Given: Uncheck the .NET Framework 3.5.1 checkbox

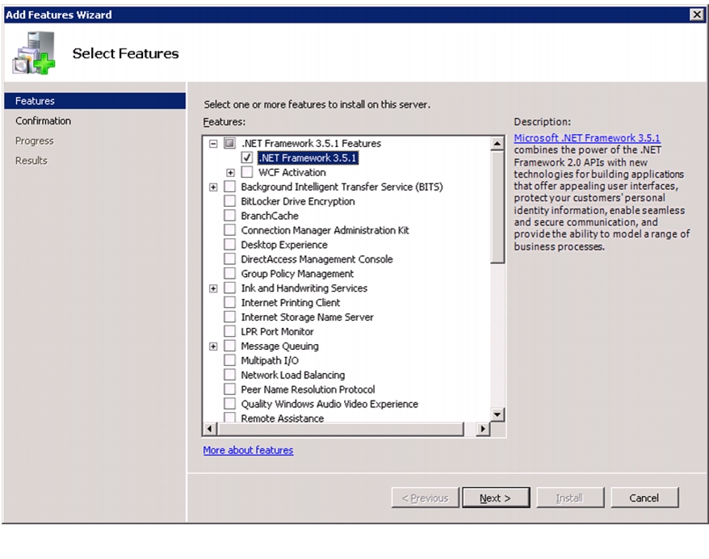Looking at the screenshot, I should (247, 158).
